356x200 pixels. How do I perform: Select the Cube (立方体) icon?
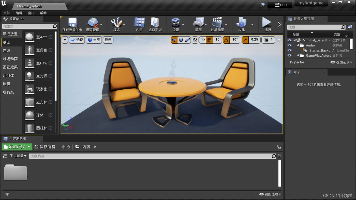tap(29, 102)
